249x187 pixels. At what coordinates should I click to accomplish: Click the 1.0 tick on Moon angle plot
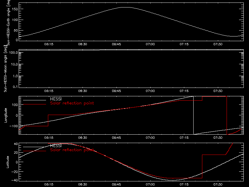15,76
